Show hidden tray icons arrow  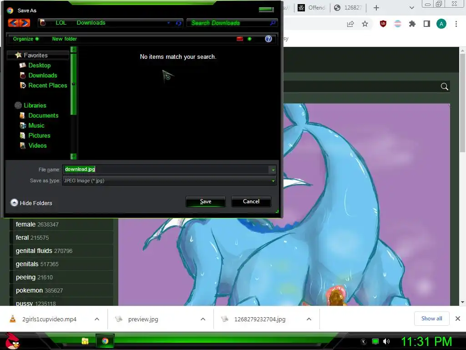[364, 341]
